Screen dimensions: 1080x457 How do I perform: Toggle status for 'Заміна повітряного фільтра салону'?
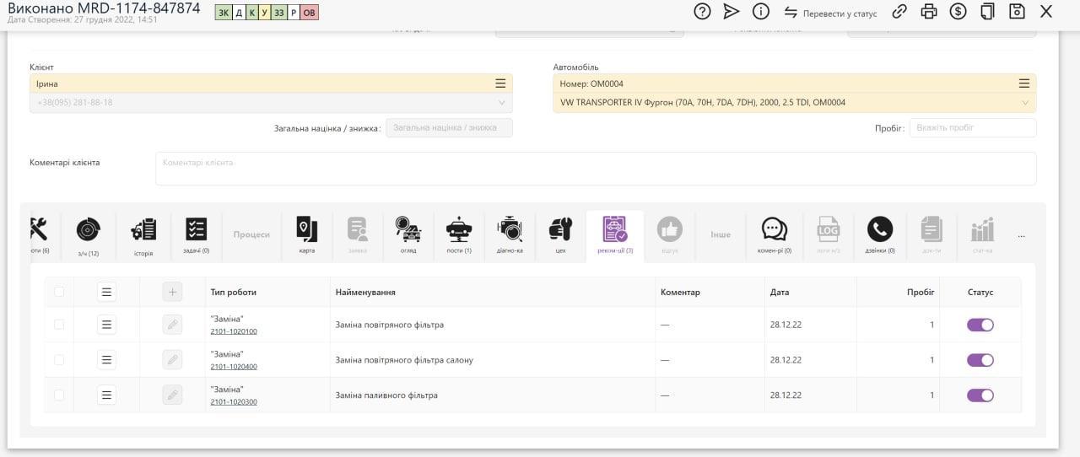[x=980, y=360]
